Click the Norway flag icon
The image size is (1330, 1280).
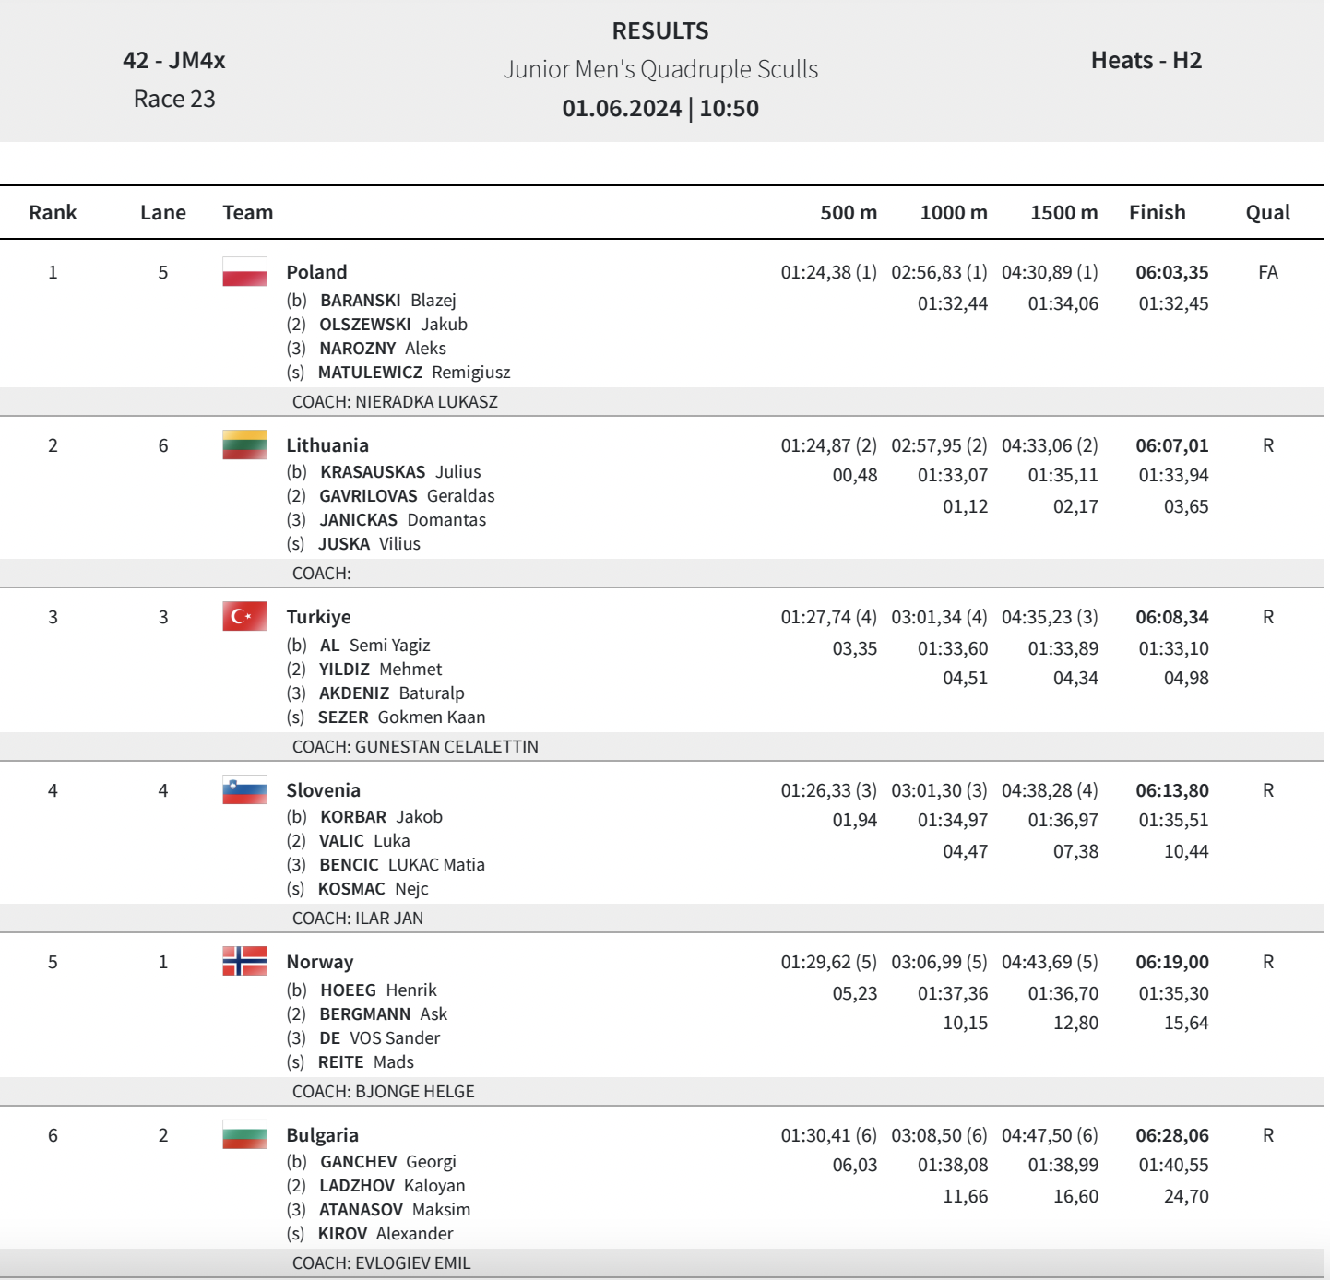pyautogui.click(x=244, y=961)
